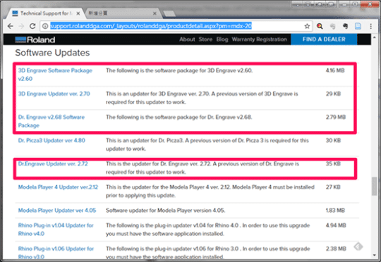Click the URL in the address bar

coord(151,26)
